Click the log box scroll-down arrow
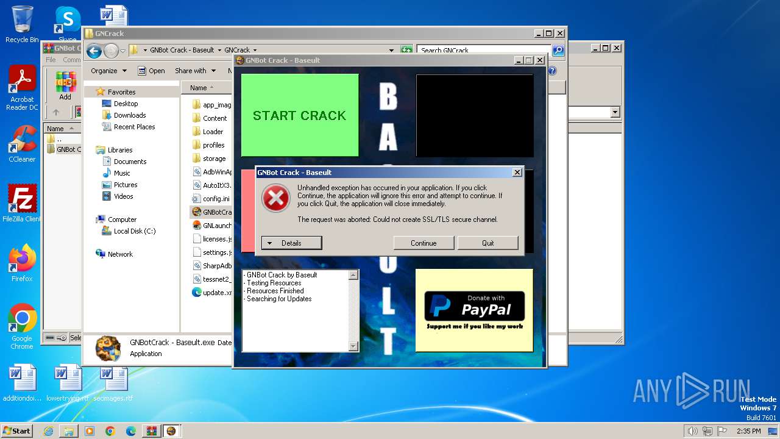Viewport: 780px width, 439px height. point(353,346)
